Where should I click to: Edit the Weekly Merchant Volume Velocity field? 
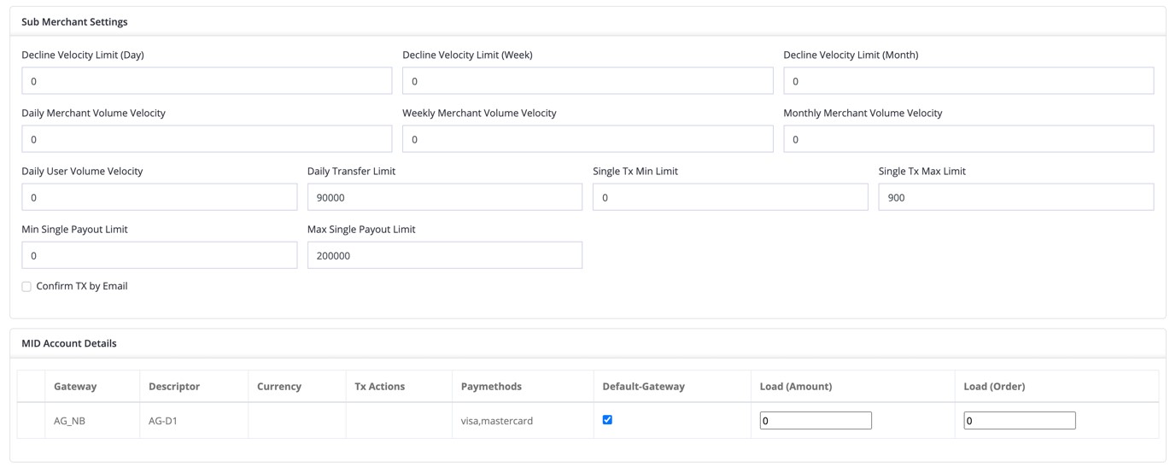coord(588,139)
